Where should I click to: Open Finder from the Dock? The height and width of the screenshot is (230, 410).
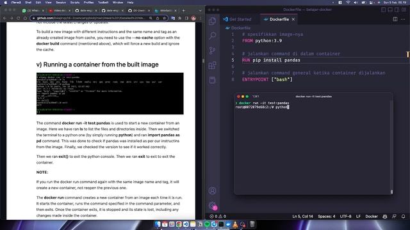[x=158, y=224]
